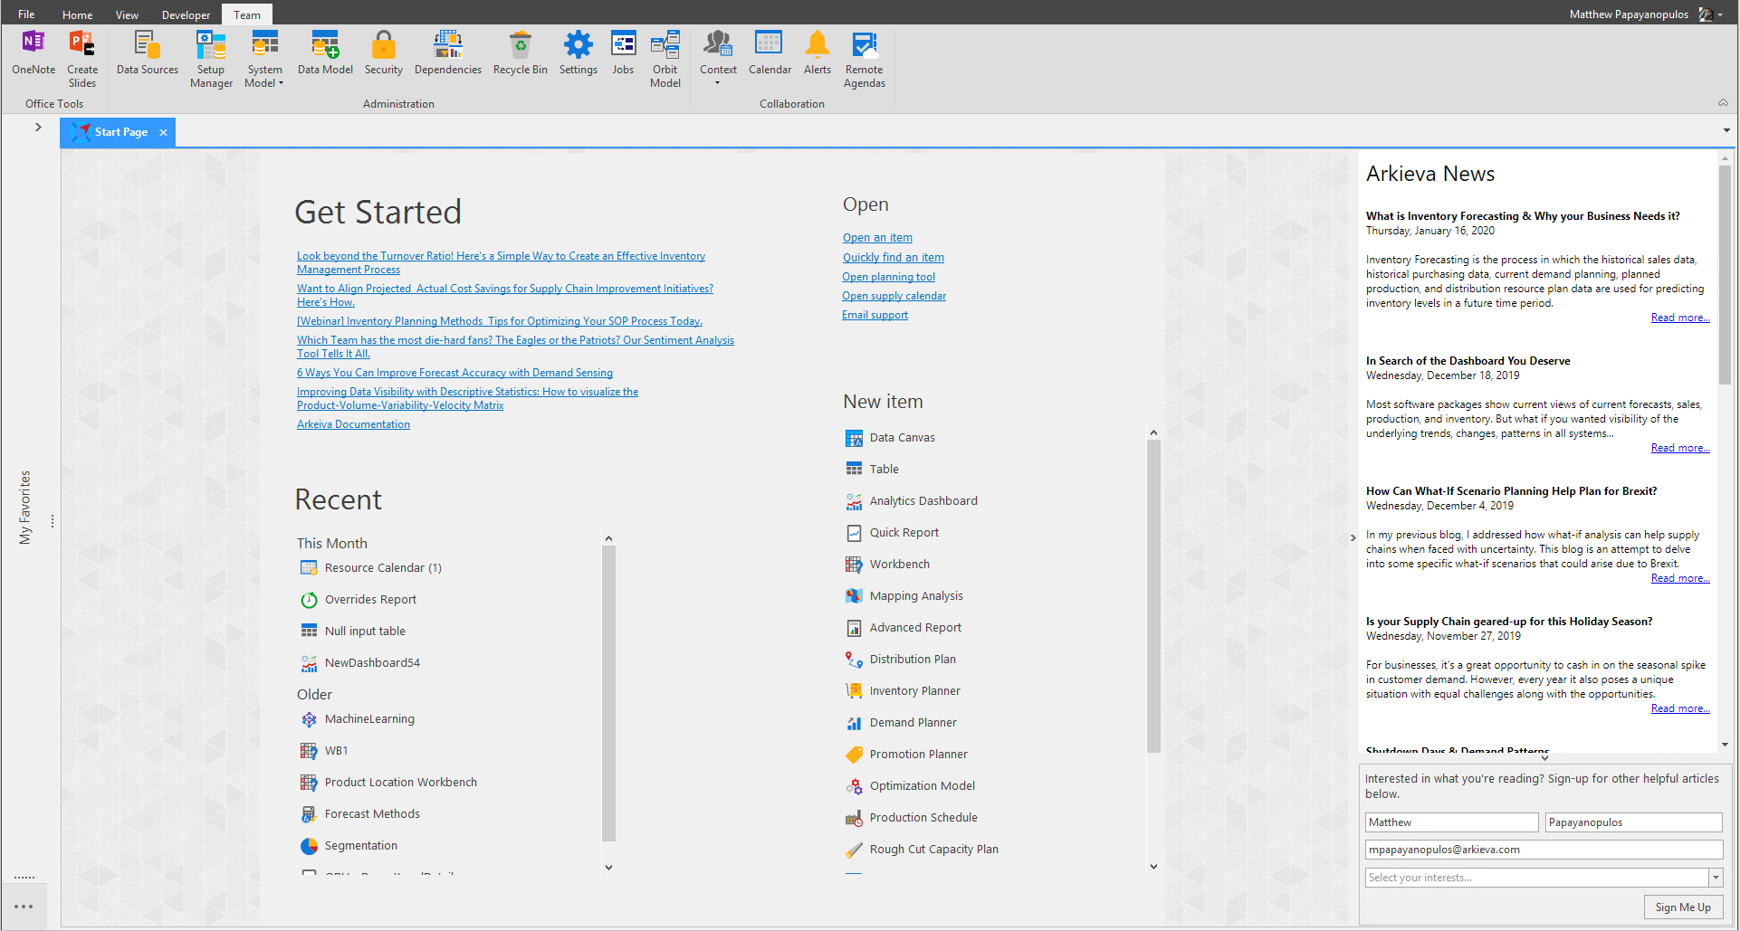Open the Dependencies viewer
Image resolution: width=1740 pixels, height=931 pixels.
tap(448, 53)
